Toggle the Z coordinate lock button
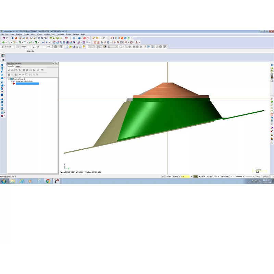The image size is (274, 274). [x=34, y=47]
